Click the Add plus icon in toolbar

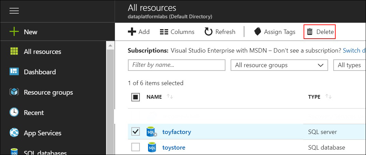(x=132, y=32)
